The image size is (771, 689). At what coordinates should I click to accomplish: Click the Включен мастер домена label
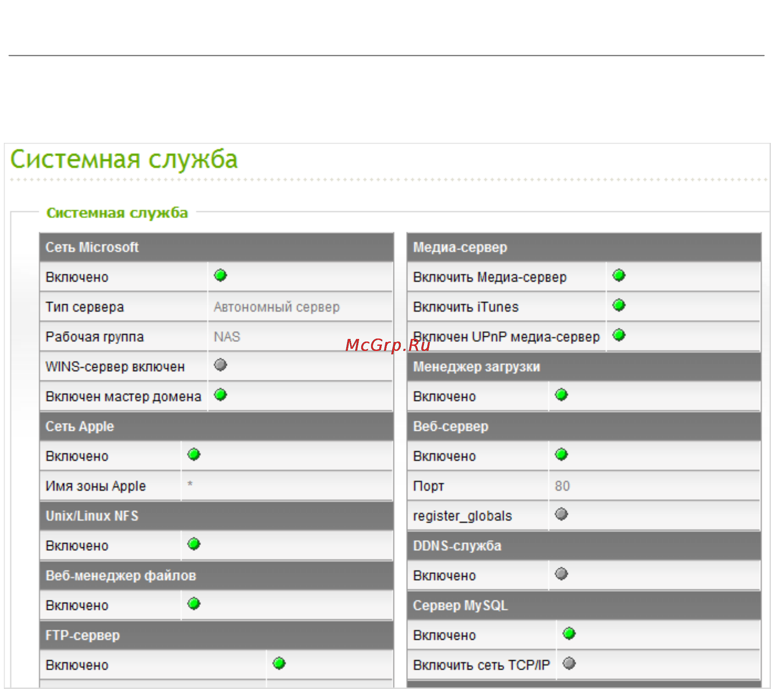(x=123, y=396)
